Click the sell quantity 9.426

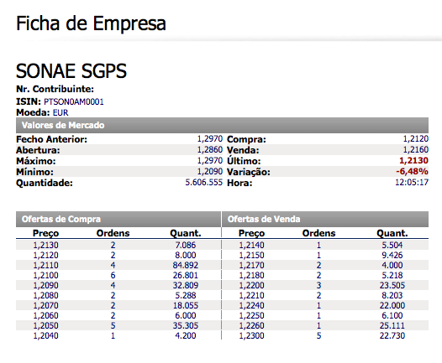(392, 255)
